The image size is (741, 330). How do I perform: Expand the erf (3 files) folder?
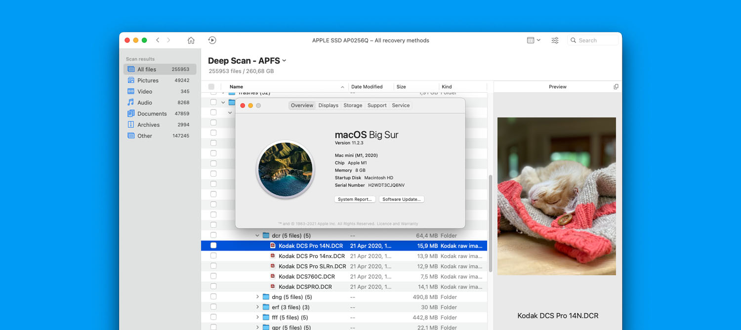click(x=257, y=307)
